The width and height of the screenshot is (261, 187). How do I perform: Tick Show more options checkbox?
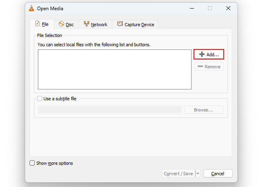32,163
